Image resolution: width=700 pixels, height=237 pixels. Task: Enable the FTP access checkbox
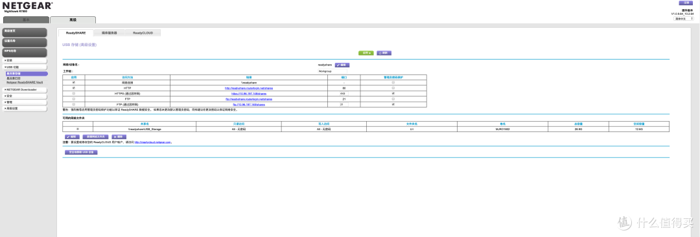click(74, 99)
